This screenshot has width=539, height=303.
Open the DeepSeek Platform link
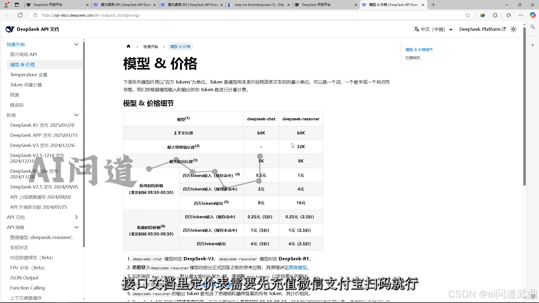(x=482, y=29)
